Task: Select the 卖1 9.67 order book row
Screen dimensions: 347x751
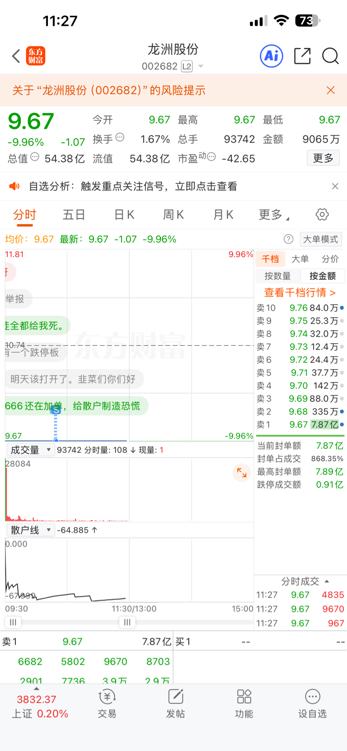Action: (x=300, y=425)
